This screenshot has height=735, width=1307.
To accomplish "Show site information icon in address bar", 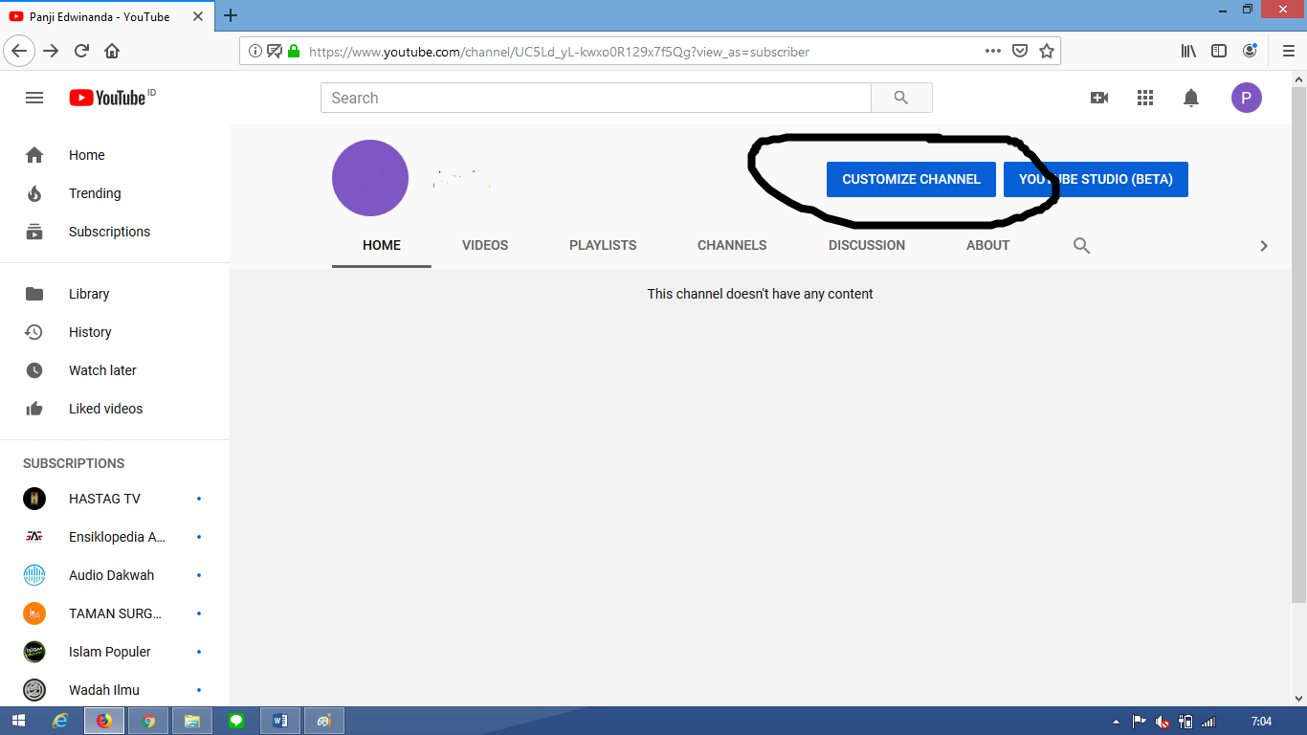I will (x=255, y=51).
